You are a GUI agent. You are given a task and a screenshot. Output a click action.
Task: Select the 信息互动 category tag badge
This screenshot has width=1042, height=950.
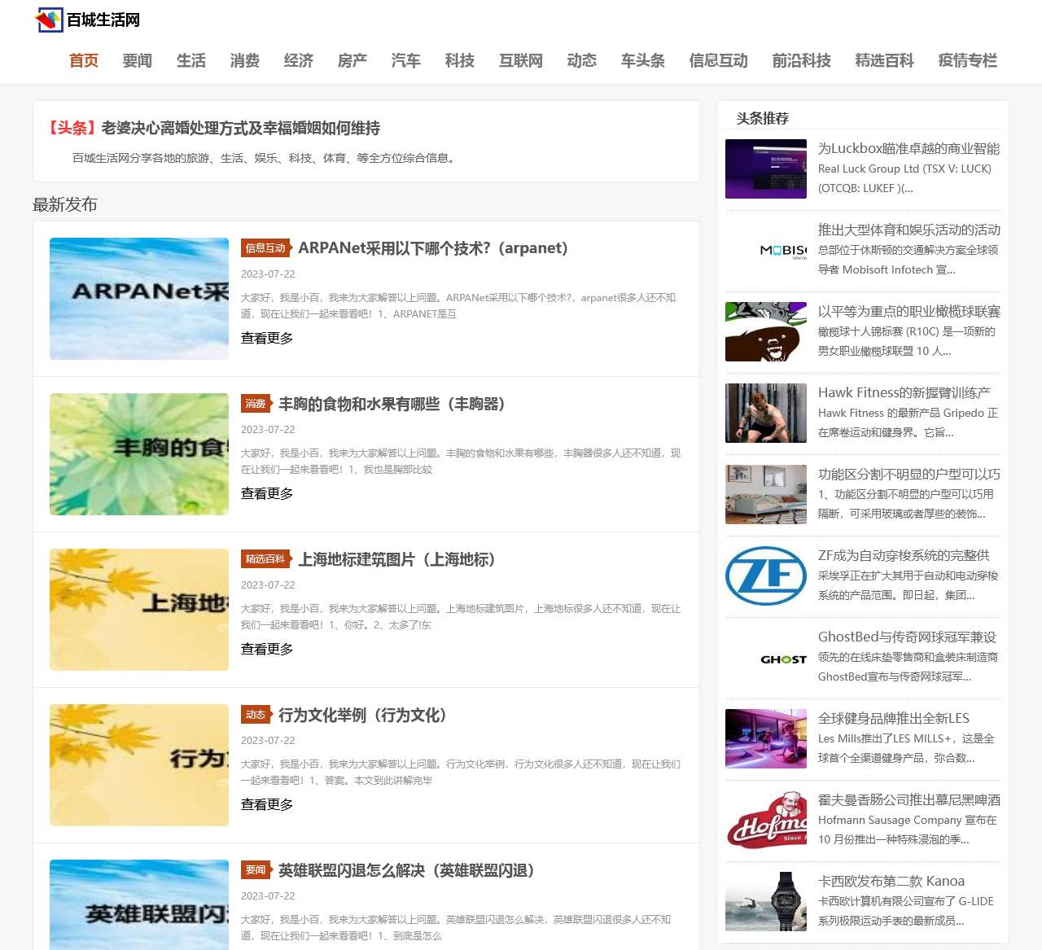(265, 248)
